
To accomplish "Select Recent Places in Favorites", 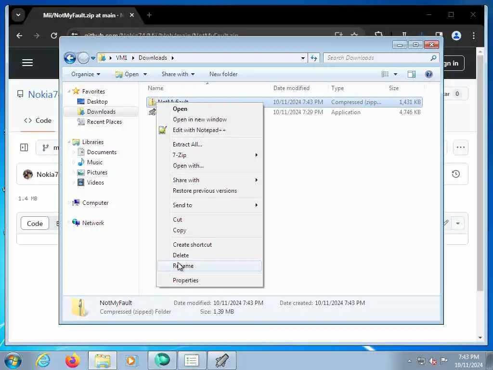I will 104,122.
